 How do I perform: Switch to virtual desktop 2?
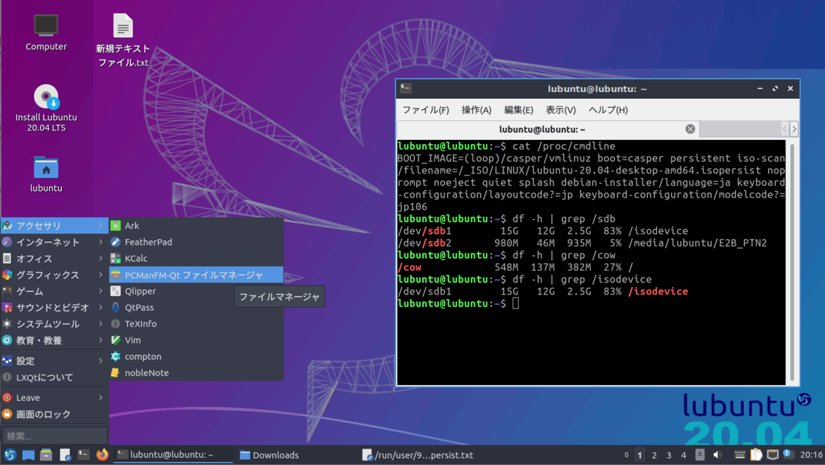click(654, 455)
